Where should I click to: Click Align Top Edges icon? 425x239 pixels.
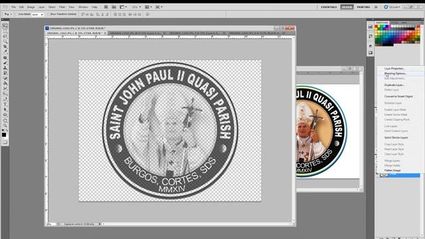(x=83, y=14)
